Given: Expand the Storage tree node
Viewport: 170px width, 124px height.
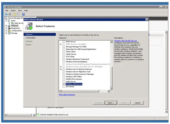Looking at the screenshot, I should tap(6, 33).
